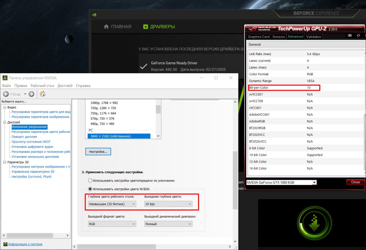
Task: Open Информация о системе link
Action: pyautogui.click(x=25, y=244)
